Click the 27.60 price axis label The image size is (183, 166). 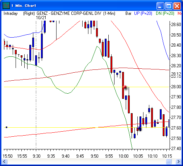176,128
